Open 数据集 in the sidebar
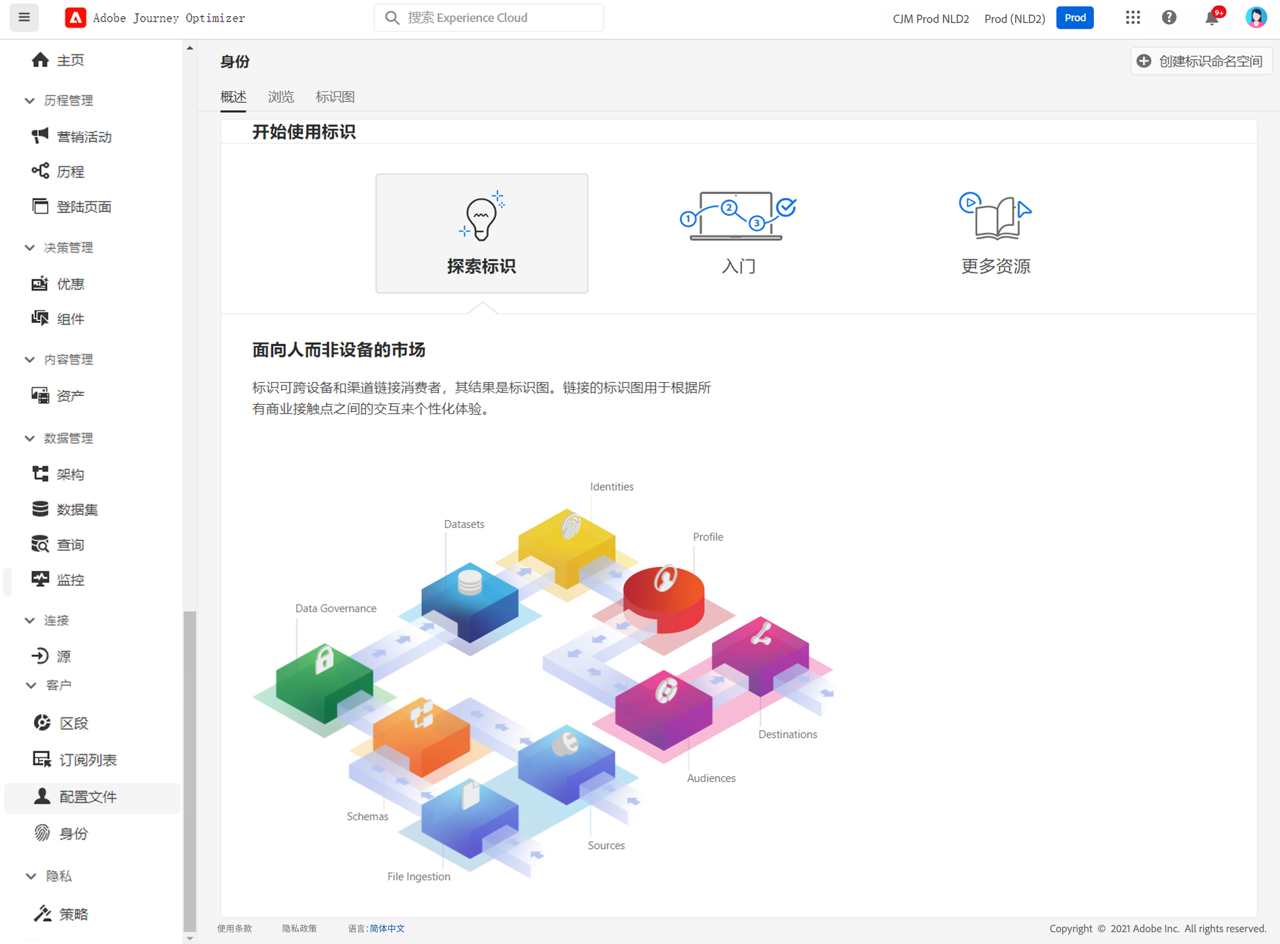Image resolution: width=1280 pixels, height=944 pixels. (77, 509)
